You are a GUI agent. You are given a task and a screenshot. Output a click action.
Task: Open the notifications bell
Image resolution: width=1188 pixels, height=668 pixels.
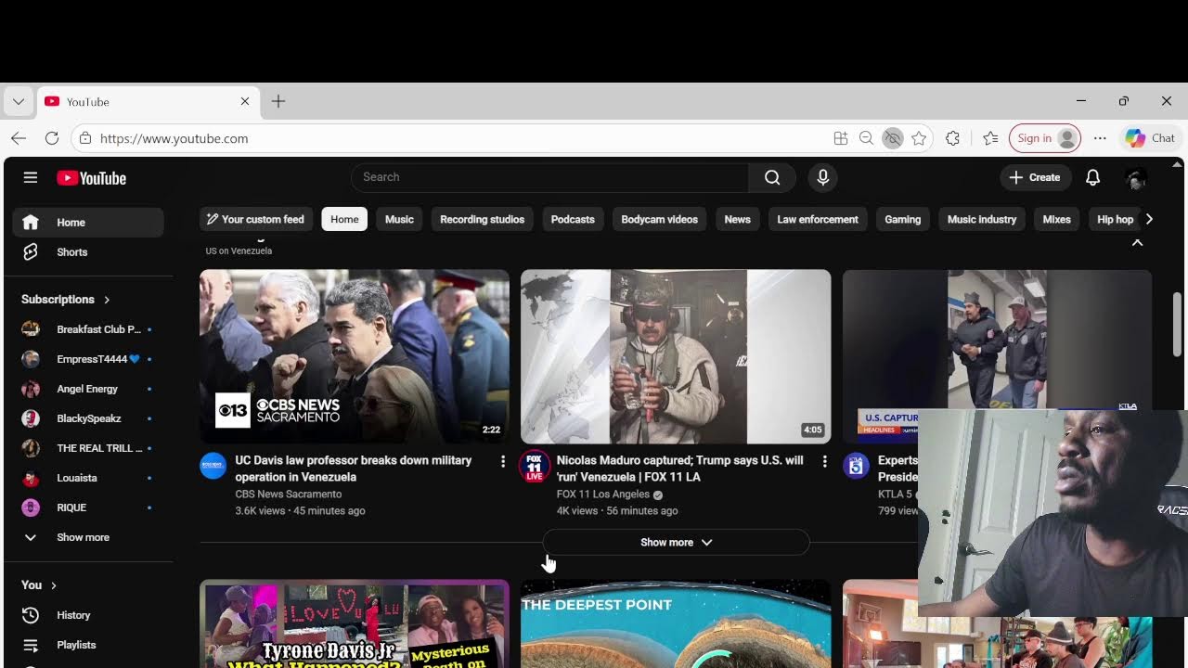tap(1093, 177)
